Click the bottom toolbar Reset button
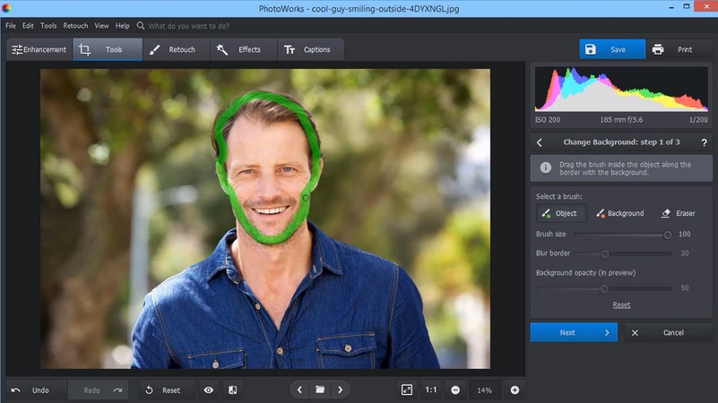The image size is (718, 403). pos(167,390)
